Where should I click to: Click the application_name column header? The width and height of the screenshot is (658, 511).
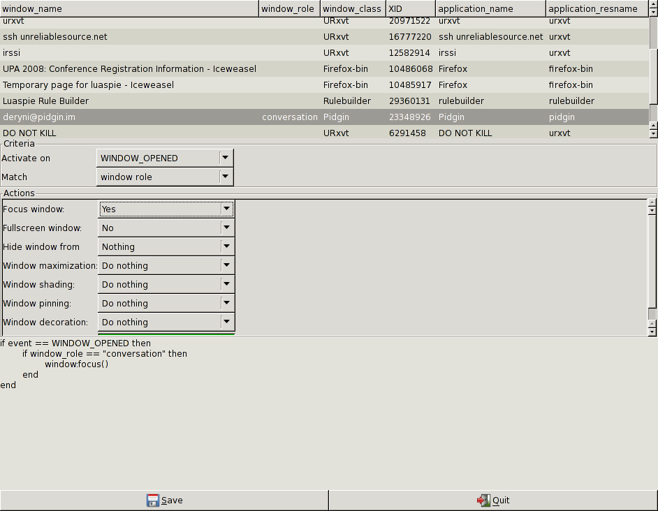(x=490, y=8)
